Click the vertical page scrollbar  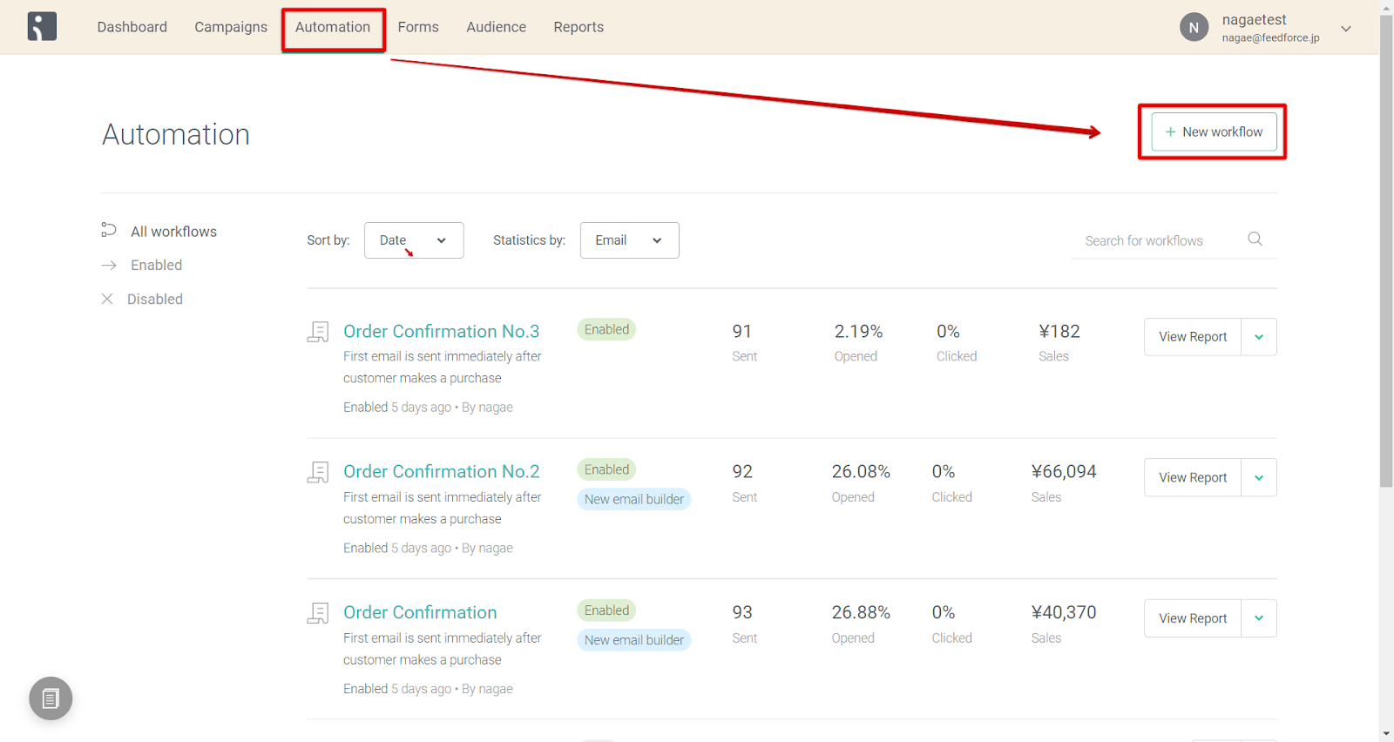1386,261
